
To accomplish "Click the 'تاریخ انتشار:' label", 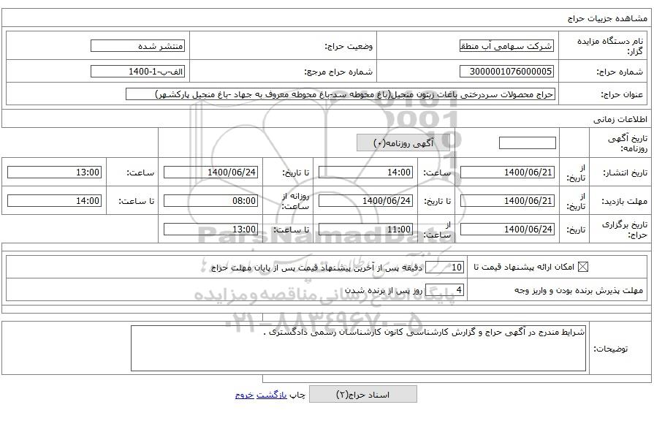I will tap(626, 172).
